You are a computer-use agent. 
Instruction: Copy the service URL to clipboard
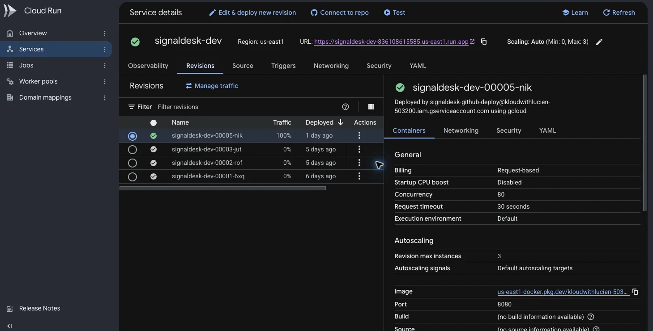[x=484, y=42]
